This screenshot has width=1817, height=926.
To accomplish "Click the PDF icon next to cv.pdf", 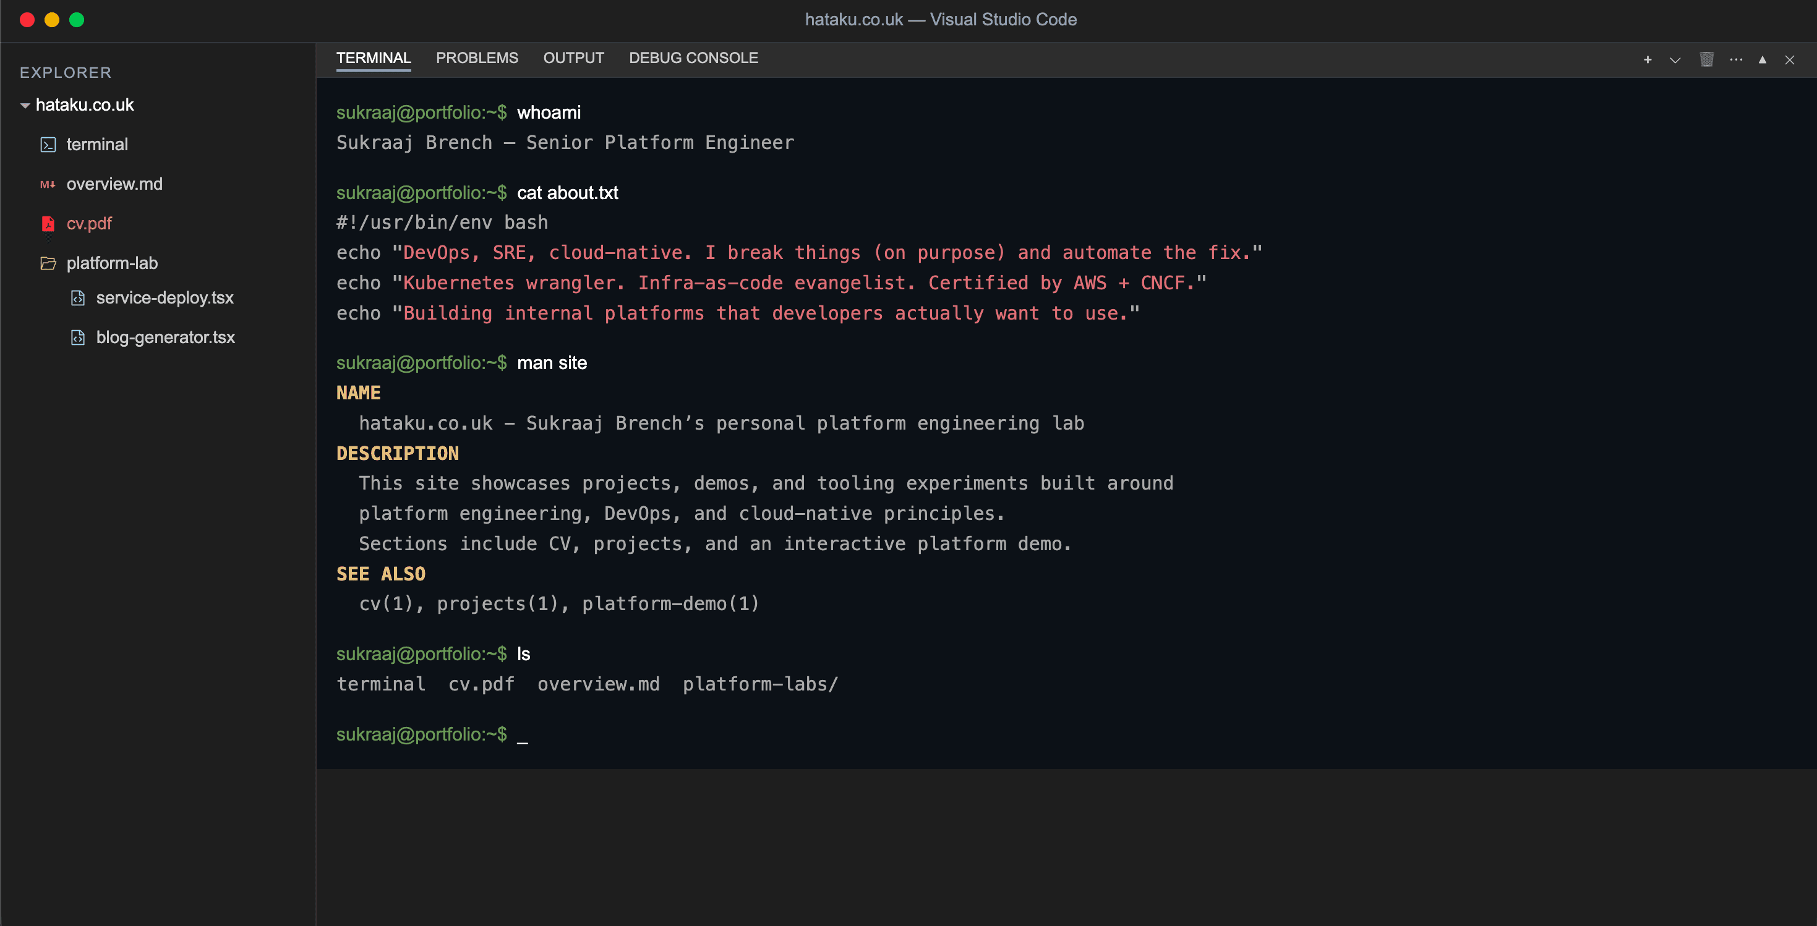I will 47,224.
